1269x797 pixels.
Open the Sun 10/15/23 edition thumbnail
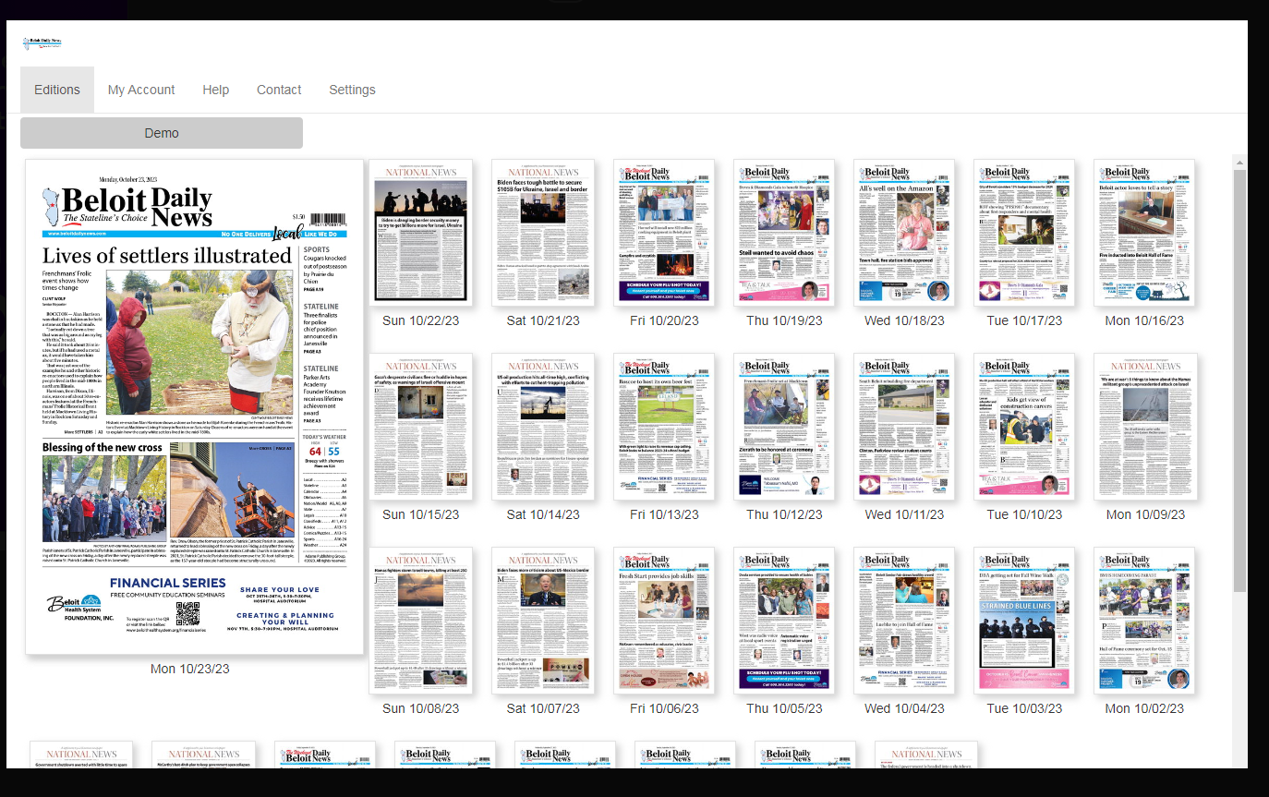tap(420, 427)
